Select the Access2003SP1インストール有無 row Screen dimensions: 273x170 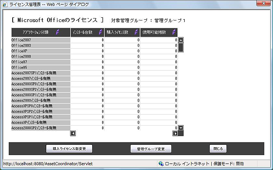tap(95, 95)
